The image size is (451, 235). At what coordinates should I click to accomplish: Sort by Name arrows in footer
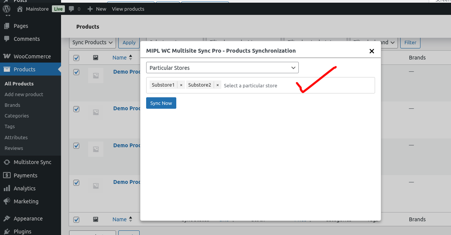(130, 219)
